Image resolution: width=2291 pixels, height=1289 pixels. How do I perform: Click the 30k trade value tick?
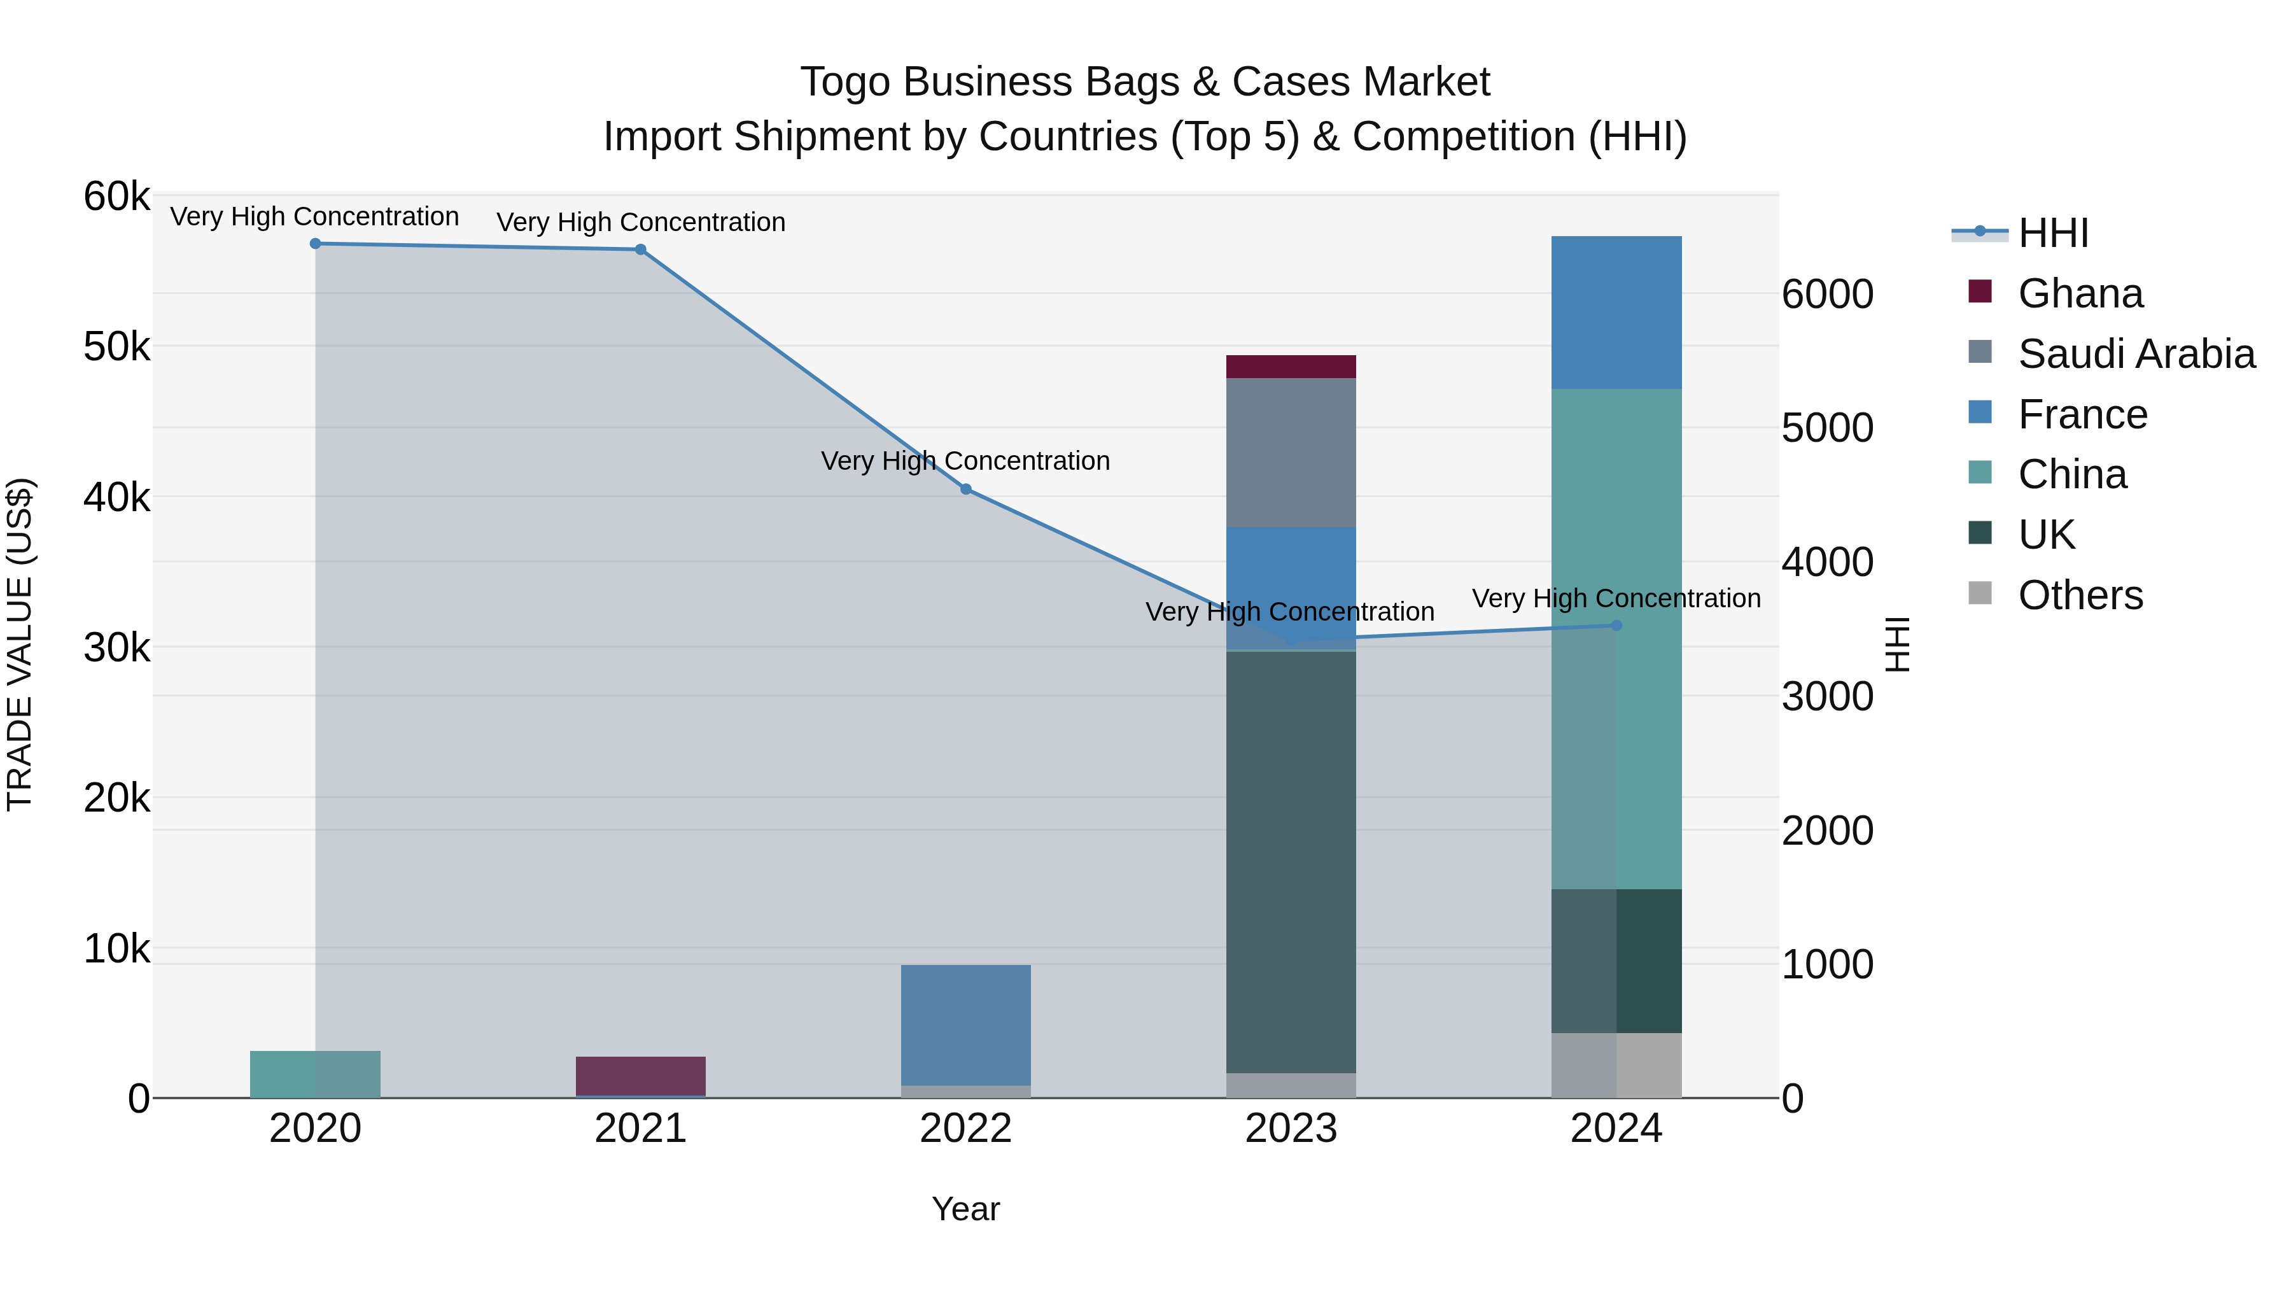(117, 647)
